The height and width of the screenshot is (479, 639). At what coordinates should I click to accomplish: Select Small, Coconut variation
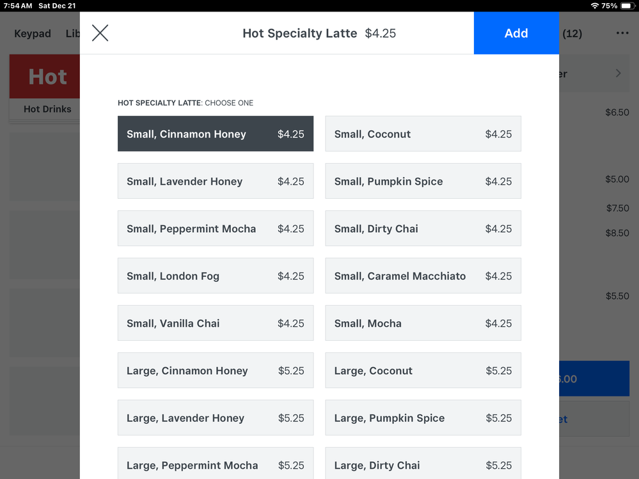point(423,134)
